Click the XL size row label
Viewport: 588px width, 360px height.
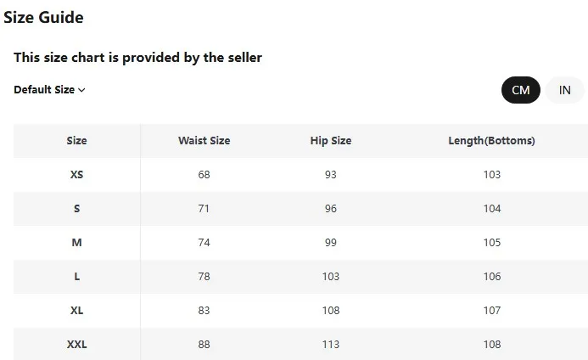(x=76, y=311)
